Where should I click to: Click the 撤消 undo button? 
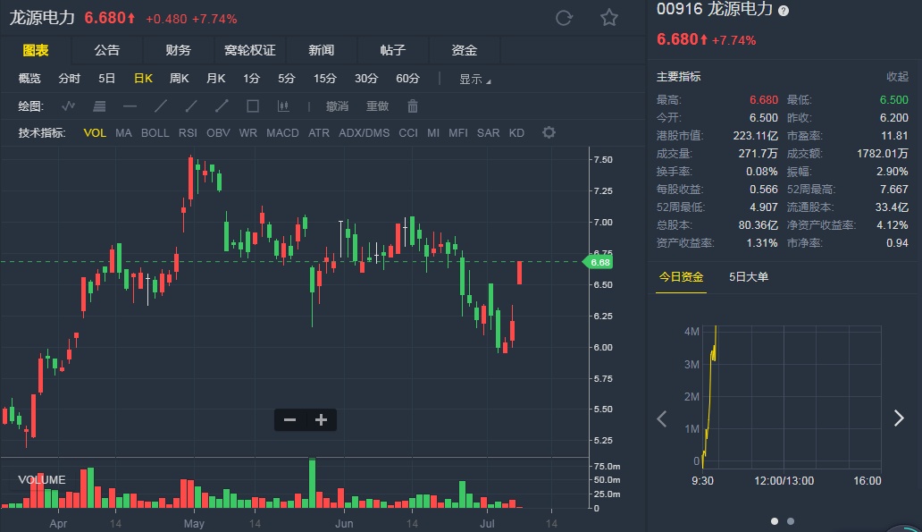(337, 106)
